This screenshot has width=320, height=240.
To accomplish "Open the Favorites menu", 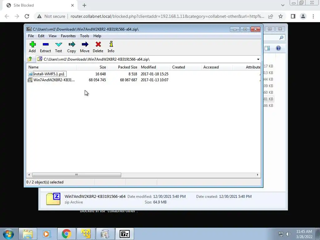I will [68, 36].
